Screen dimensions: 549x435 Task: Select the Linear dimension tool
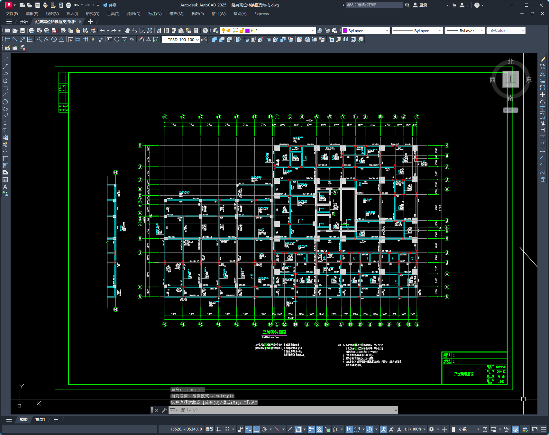[7, 39]
